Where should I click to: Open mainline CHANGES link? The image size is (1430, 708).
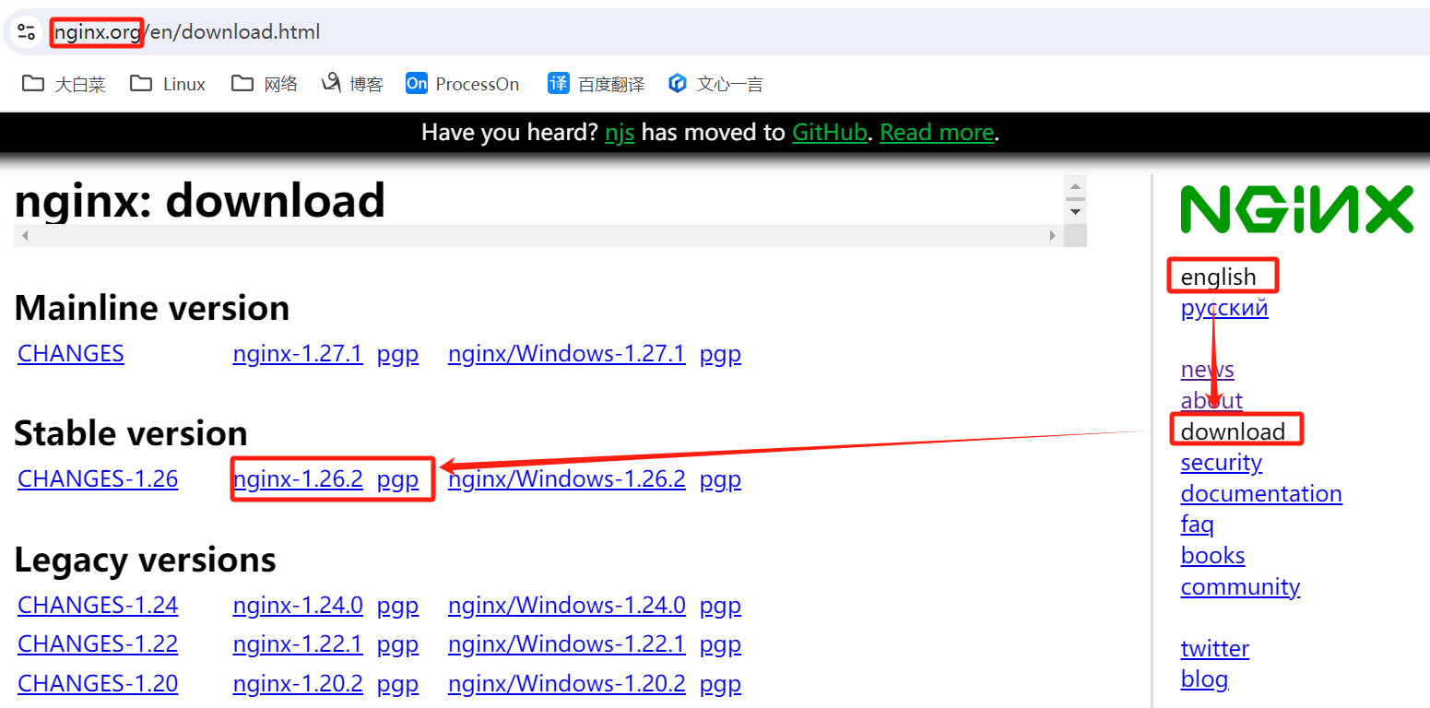(71, 354)
